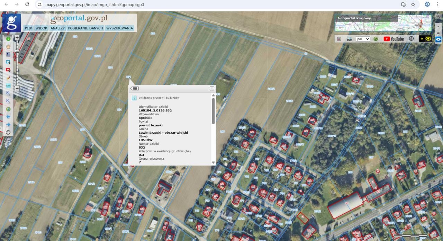Viewport: 443px width, 241px height.
Task: Click the popup scrollbar up arrow
Action: click(x=213, y=96)
